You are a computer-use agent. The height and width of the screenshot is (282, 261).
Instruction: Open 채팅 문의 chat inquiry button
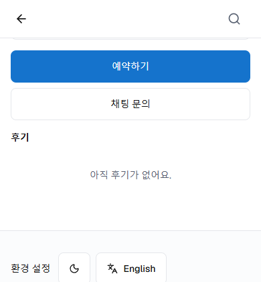[x=130, y=104]
